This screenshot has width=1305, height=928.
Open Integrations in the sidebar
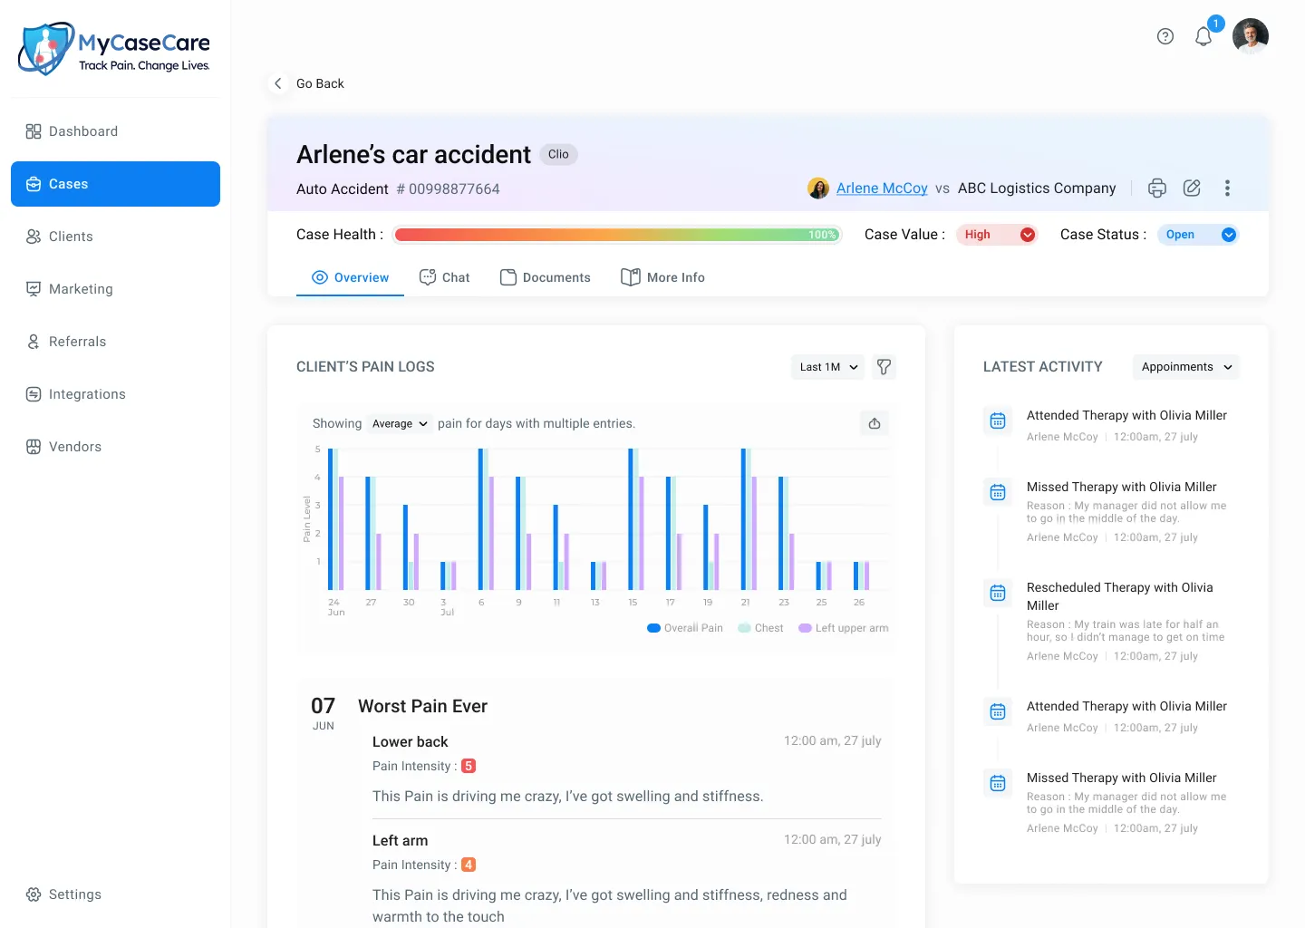[115, 394]
